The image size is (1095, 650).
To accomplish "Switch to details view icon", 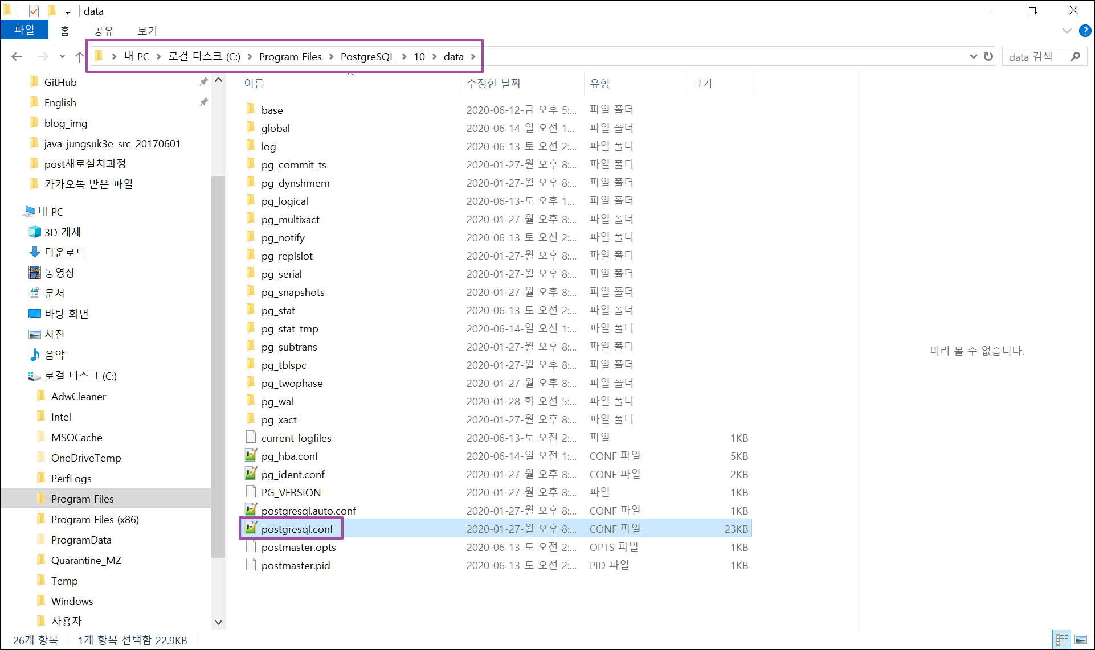I will point(1062,640).
